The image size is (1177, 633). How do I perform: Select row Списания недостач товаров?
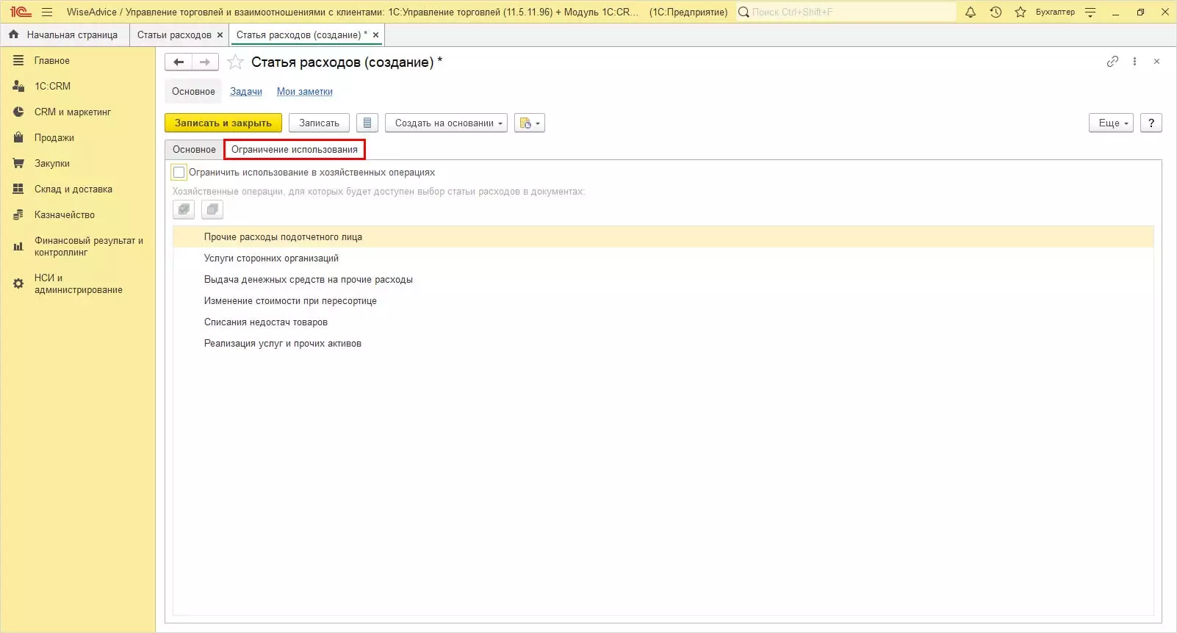(x=663, y=322)
